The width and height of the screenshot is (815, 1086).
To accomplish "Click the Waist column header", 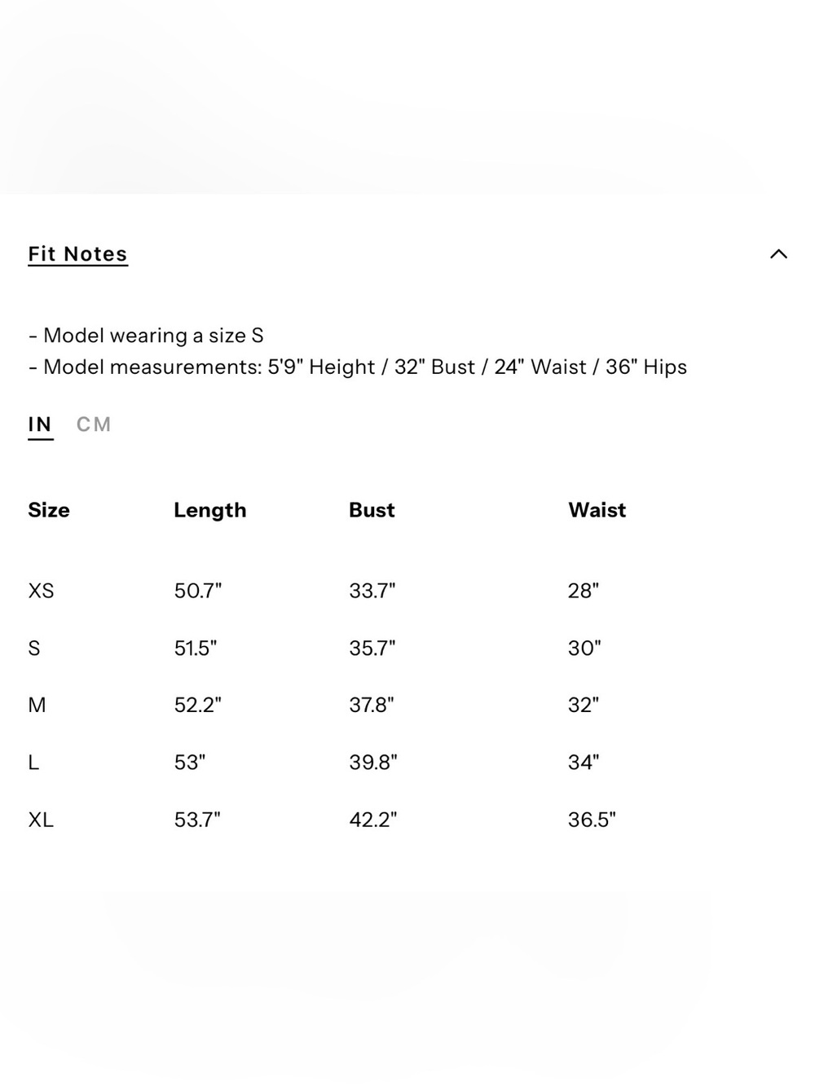I will (x=597, y=510).
